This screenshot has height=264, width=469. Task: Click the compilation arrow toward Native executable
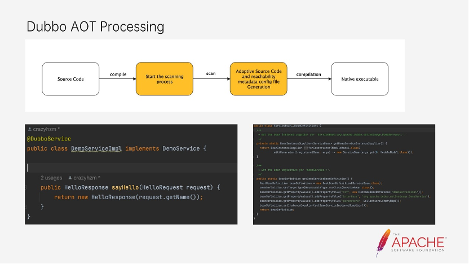(x=309, y=79)
